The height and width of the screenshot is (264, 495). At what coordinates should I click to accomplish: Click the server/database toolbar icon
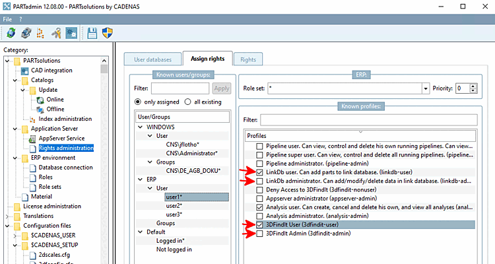pos(26,33)
